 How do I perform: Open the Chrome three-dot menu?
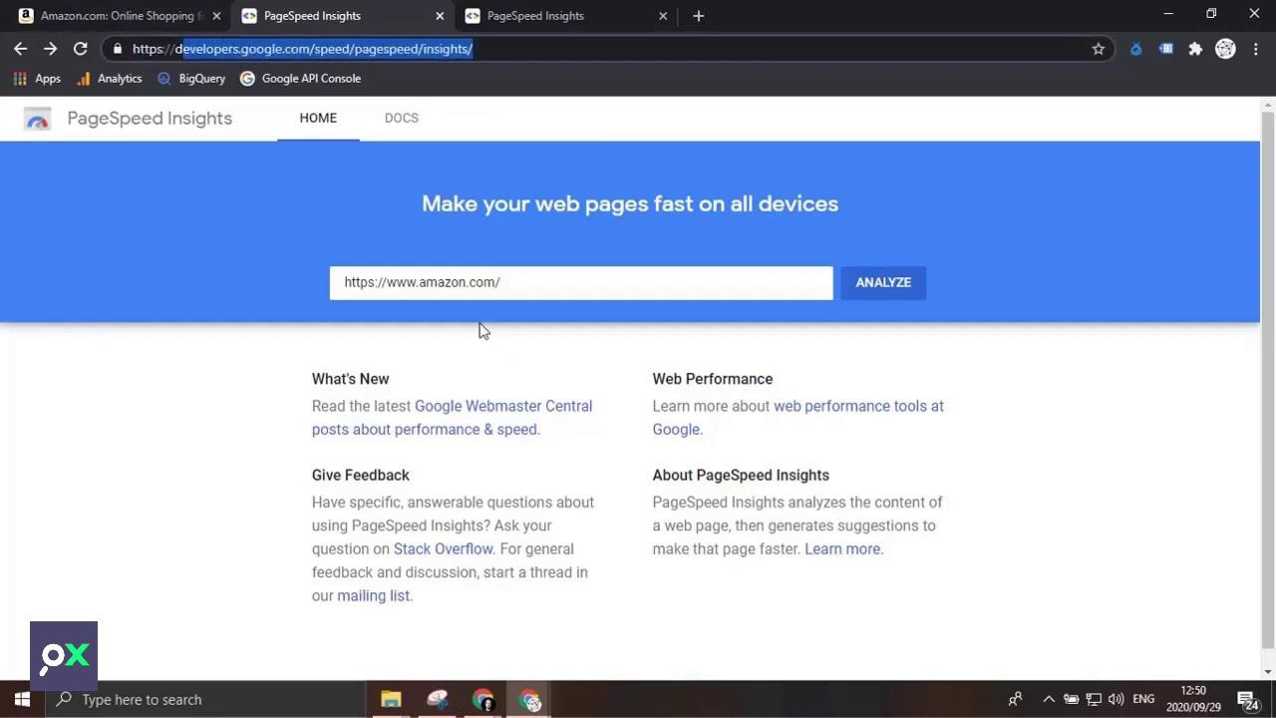click(1256, 48)
